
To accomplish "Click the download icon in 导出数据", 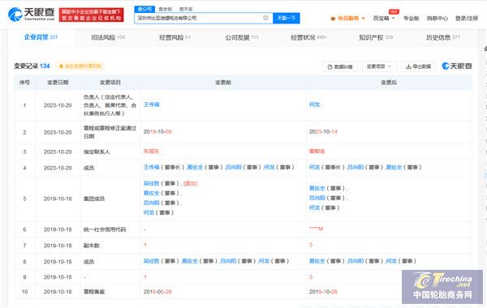I will [x=409, y=66].
